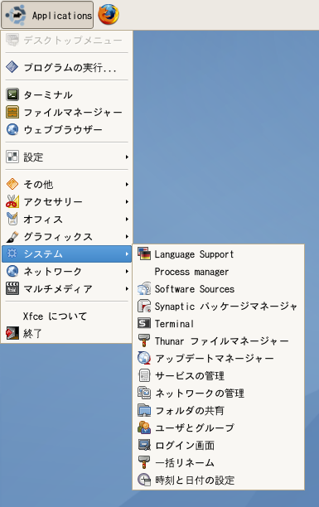Open 時刻と日付の設定 entry
Viewport: 319px width, 507px height.
tap(219, 480)
